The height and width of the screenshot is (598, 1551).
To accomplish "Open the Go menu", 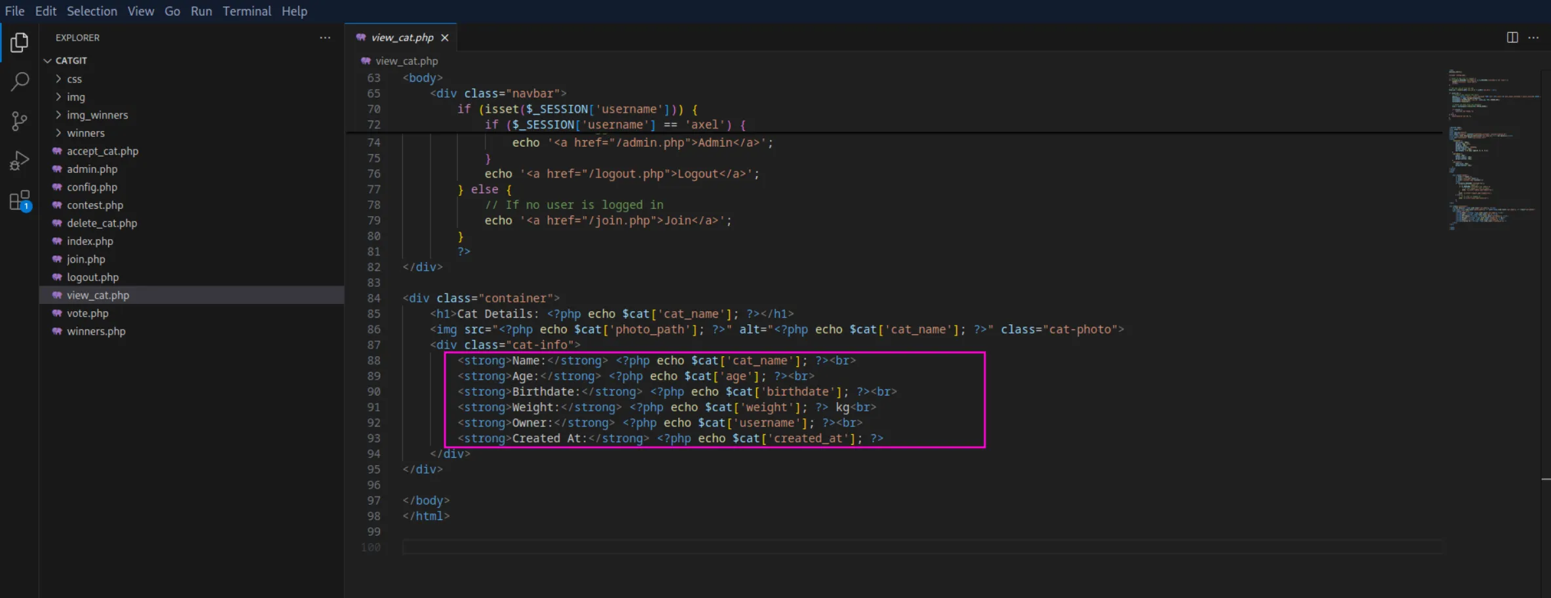I will click(x=172, y=11).
